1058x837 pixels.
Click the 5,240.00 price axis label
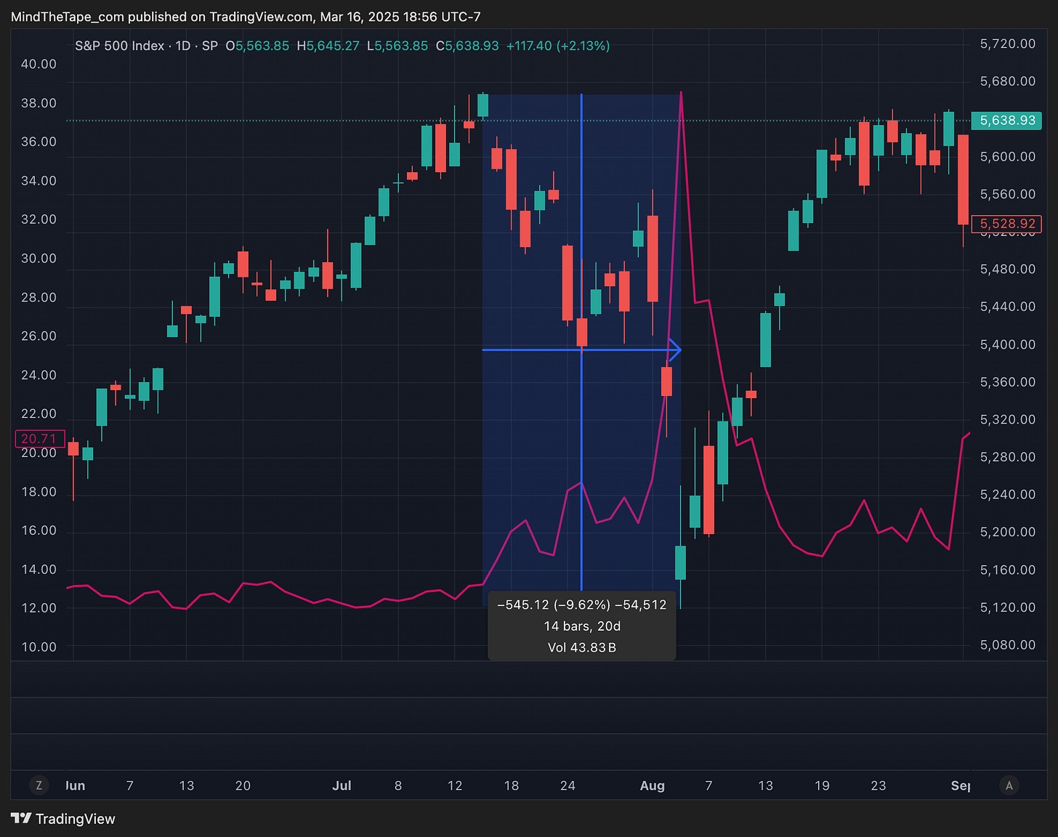[1008, 495]
